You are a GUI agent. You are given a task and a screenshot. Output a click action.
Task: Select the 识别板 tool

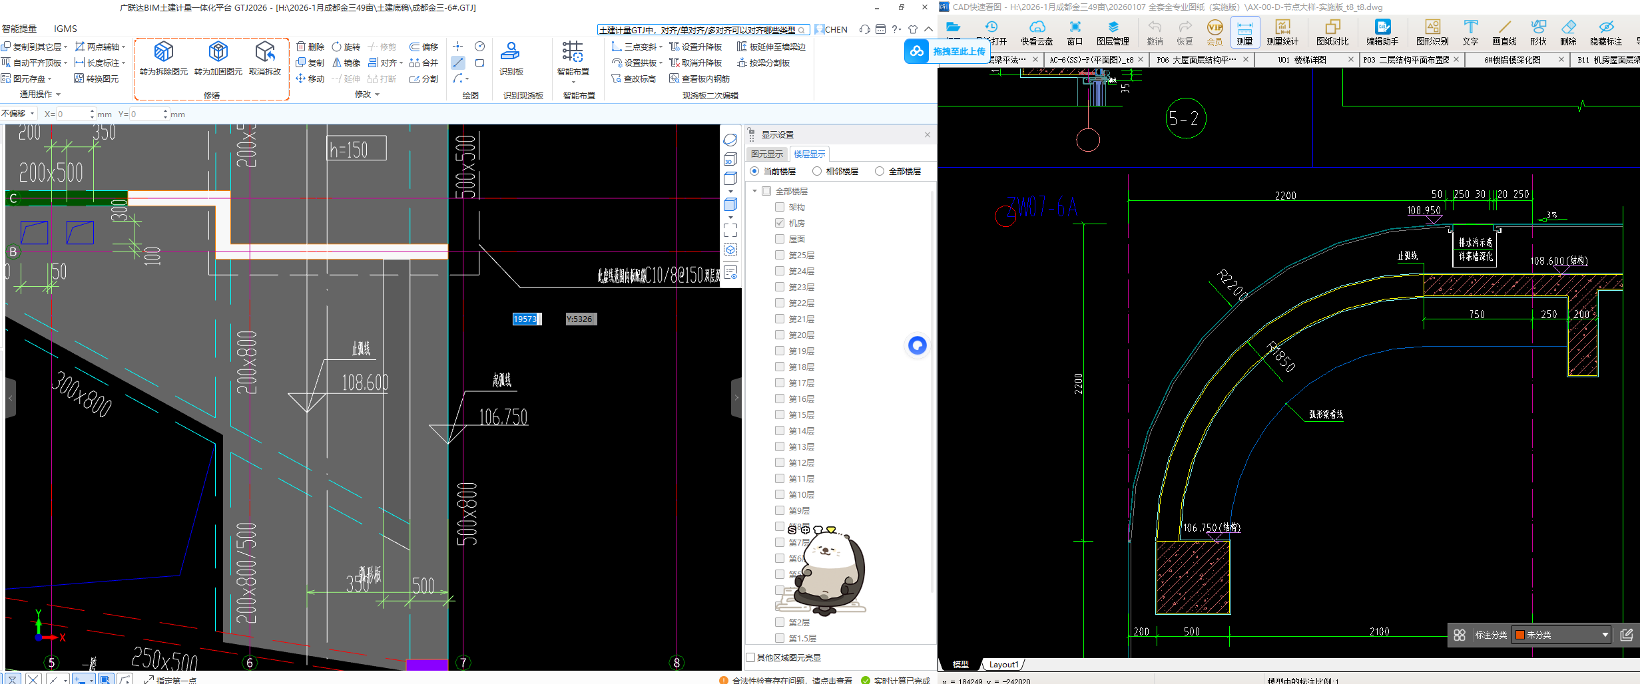point(511,52)
